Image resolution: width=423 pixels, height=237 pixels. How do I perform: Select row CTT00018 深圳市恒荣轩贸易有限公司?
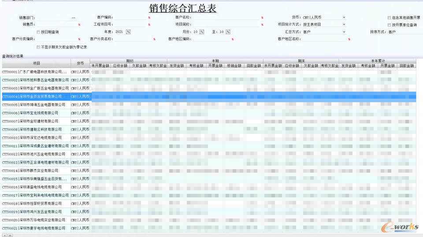[x=209, y=204]
